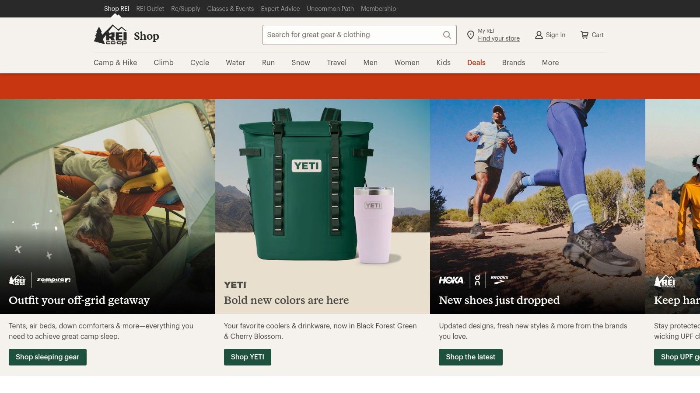Screen dimensions: 700x393
Task: Click the Shop UPF button
Action: click(x=677, y=357)
